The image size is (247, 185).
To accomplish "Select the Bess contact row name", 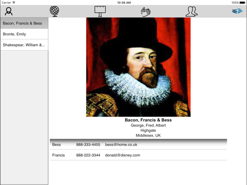I will point(56,145).
